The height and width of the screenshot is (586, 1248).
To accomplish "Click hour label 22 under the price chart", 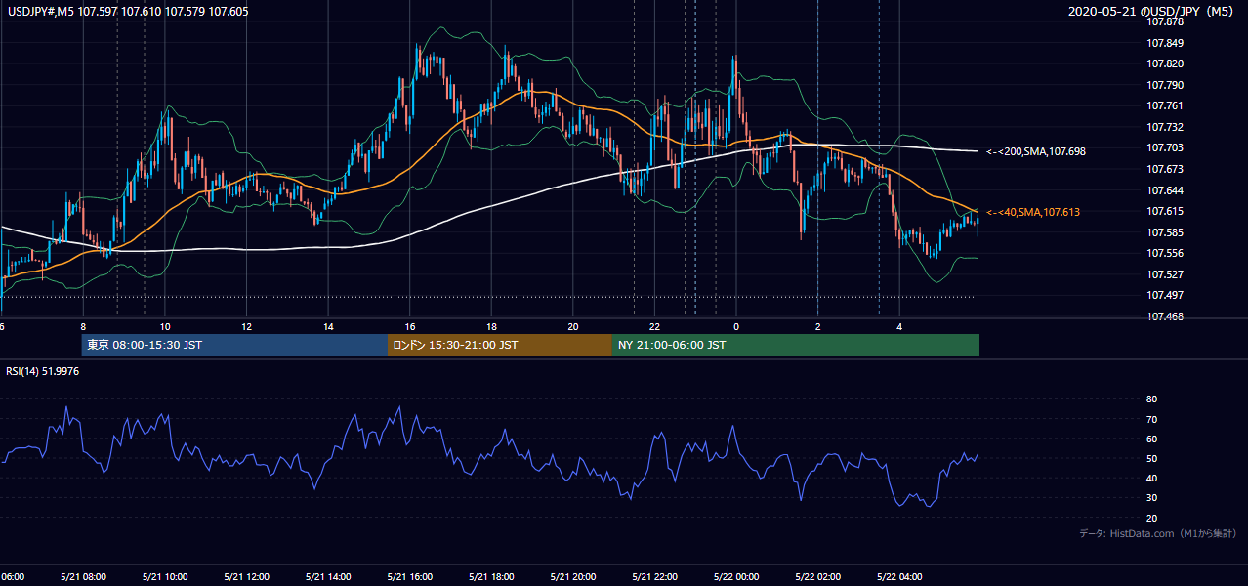I will (x=654, y=327).
